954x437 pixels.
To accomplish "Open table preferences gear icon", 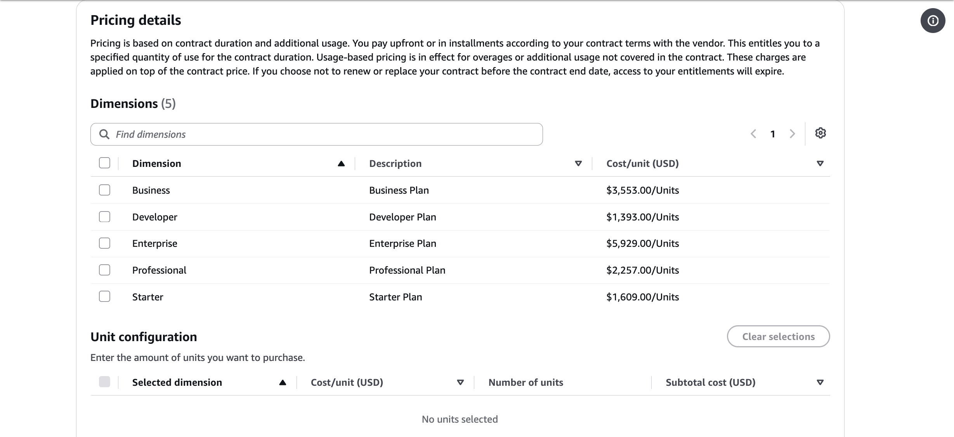I will pyautogui.click(x=820, y=133).
